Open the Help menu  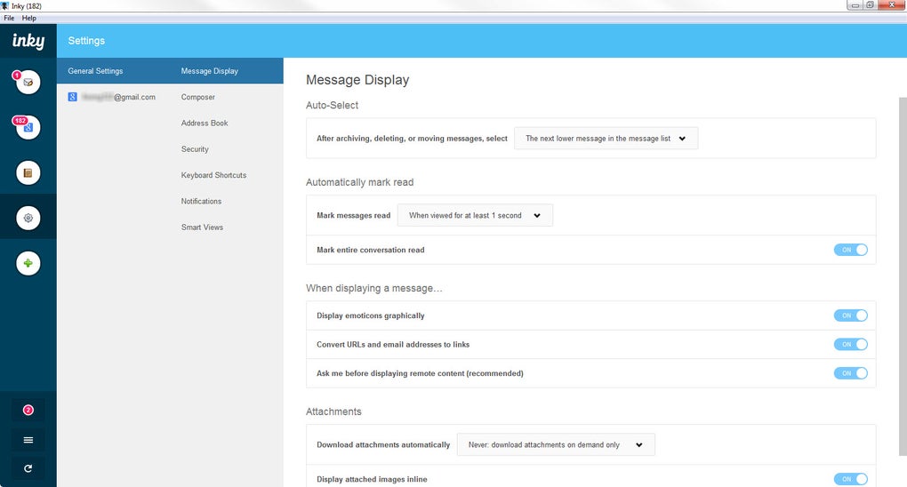click(29, 18)
